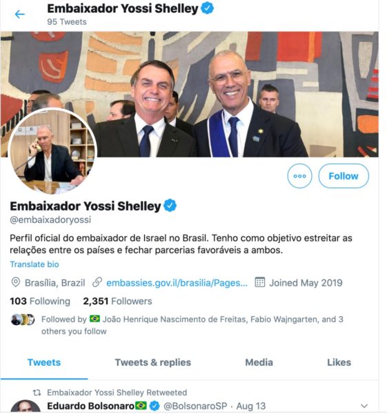The width and height of the screenshot is (387, 414).
Task: Click the verified badge in the header
Action: 207,8
